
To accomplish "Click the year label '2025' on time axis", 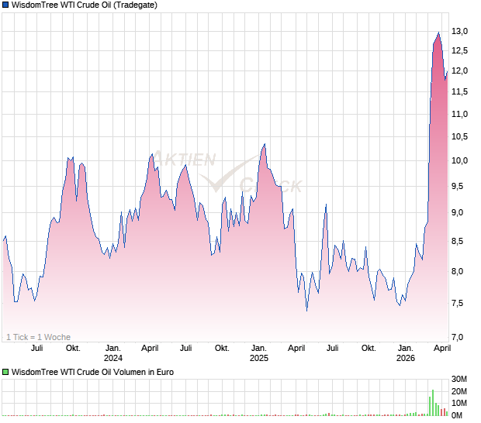I will click(259, 358).
